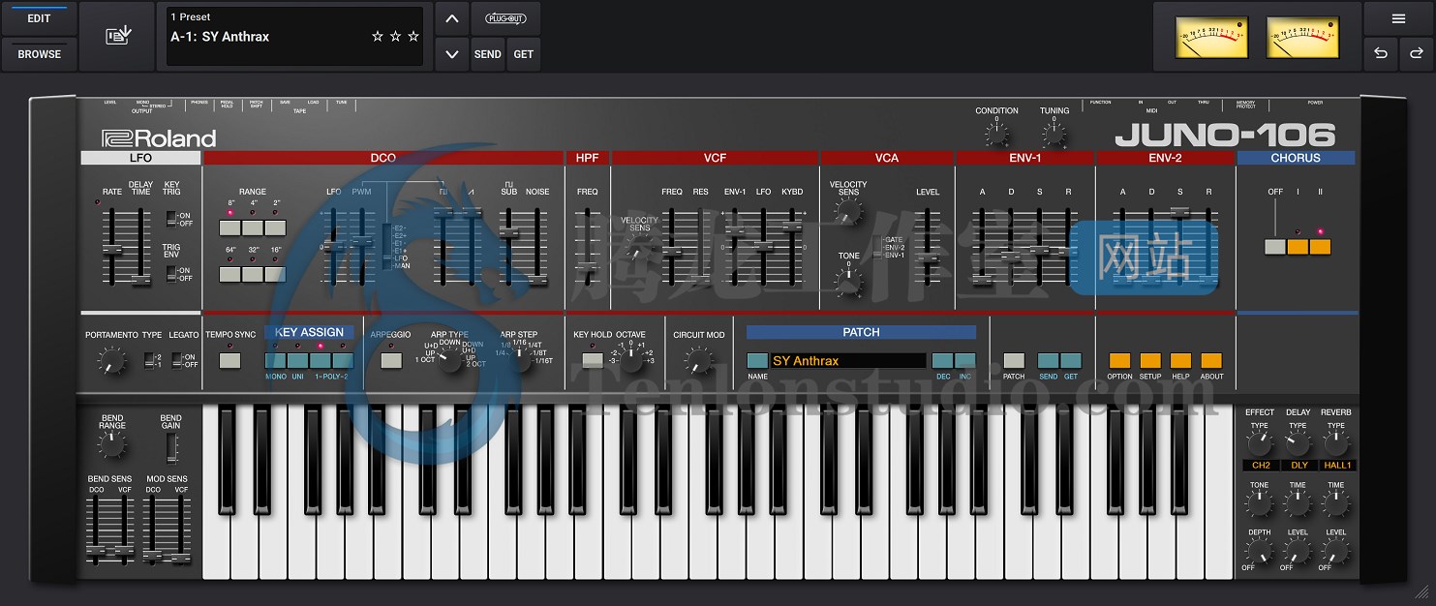
Task: Click the DELAY TIME effect knob
Action: click(x=1298, y=503)
